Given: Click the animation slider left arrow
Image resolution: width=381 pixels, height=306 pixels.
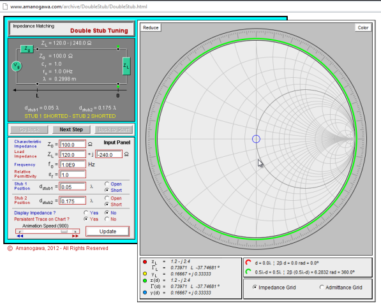Looking at the screenshot, I should point(19,231).
